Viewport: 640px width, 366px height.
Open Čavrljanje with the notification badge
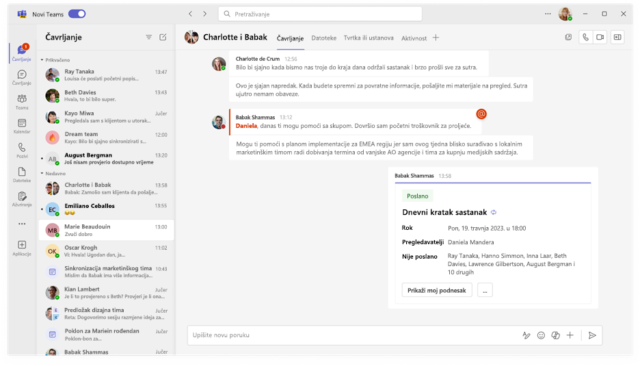click(x=22, y=53)
